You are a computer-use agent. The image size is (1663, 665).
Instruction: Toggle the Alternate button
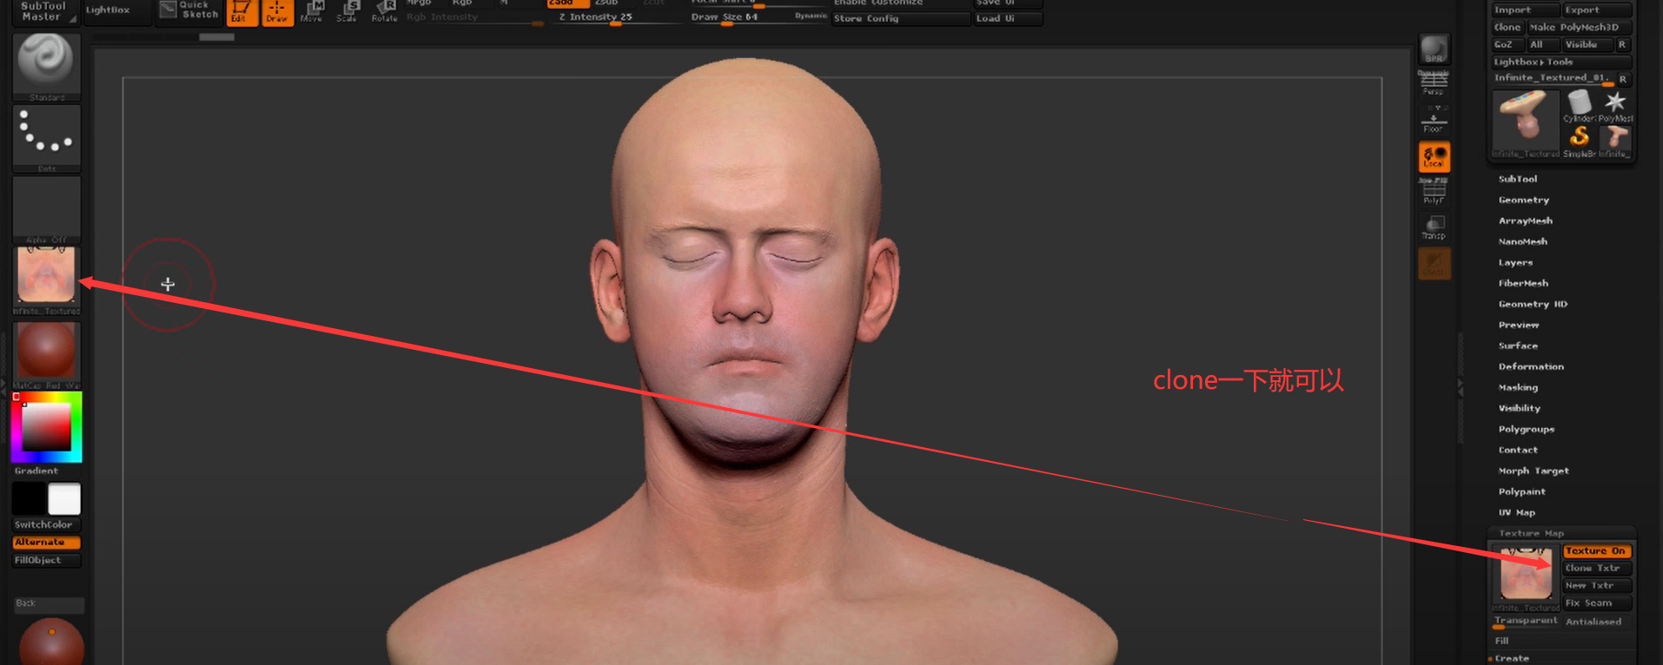click(47, 543)
